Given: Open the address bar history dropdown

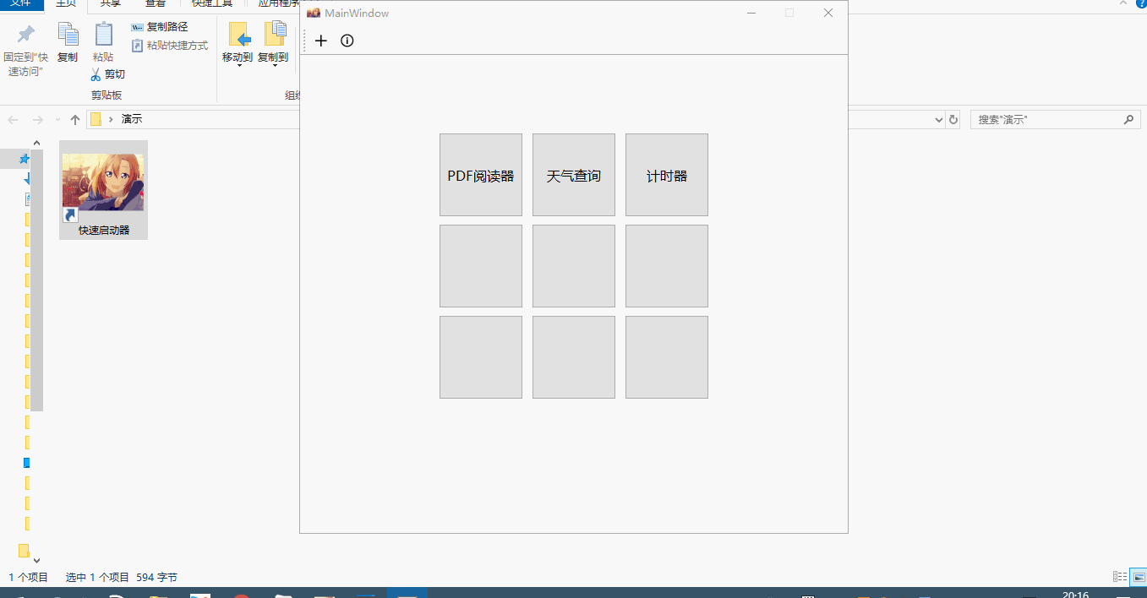Looking at the screenshot, I should pos(938,120).
